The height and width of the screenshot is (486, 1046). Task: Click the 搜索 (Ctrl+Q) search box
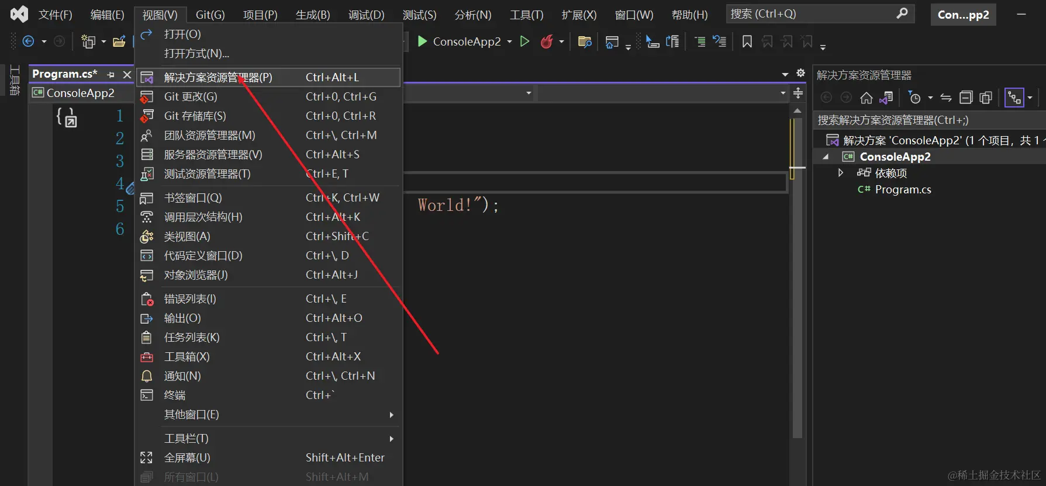pyautogui.click(x=820, y=13)
